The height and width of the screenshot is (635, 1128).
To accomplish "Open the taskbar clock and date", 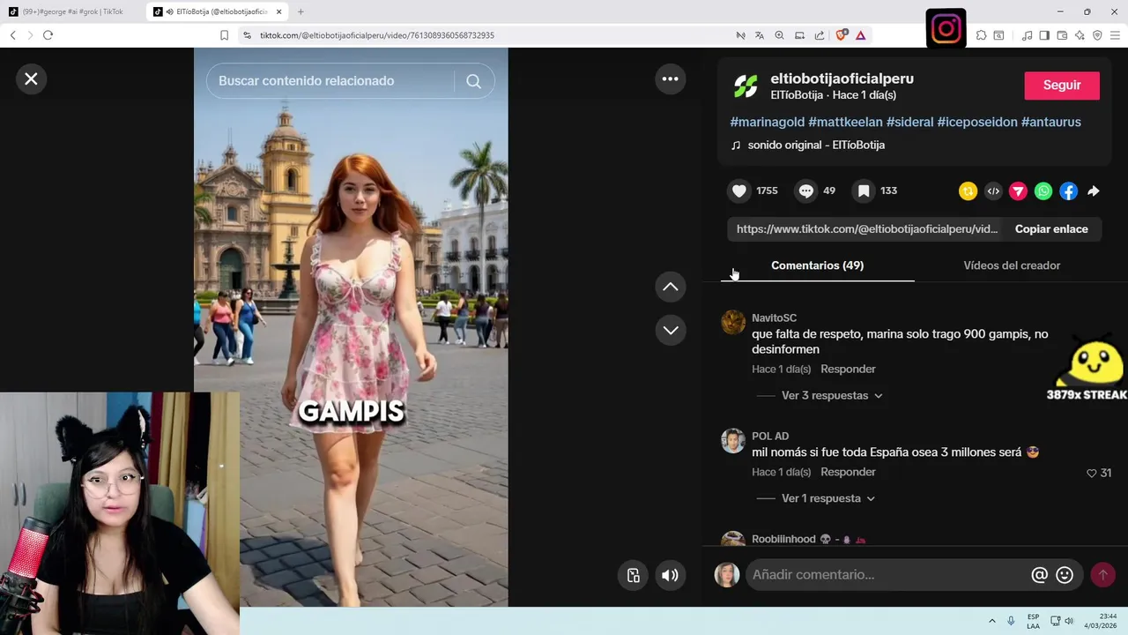I will [1101, 621].
